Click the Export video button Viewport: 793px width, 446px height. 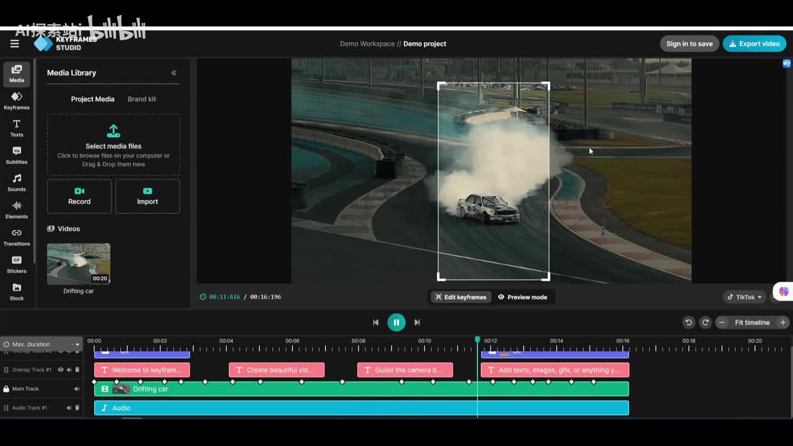754,44
